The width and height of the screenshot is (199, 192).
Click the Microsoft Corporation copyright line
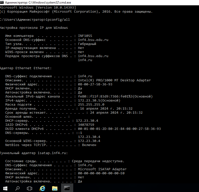pos(76,12)
